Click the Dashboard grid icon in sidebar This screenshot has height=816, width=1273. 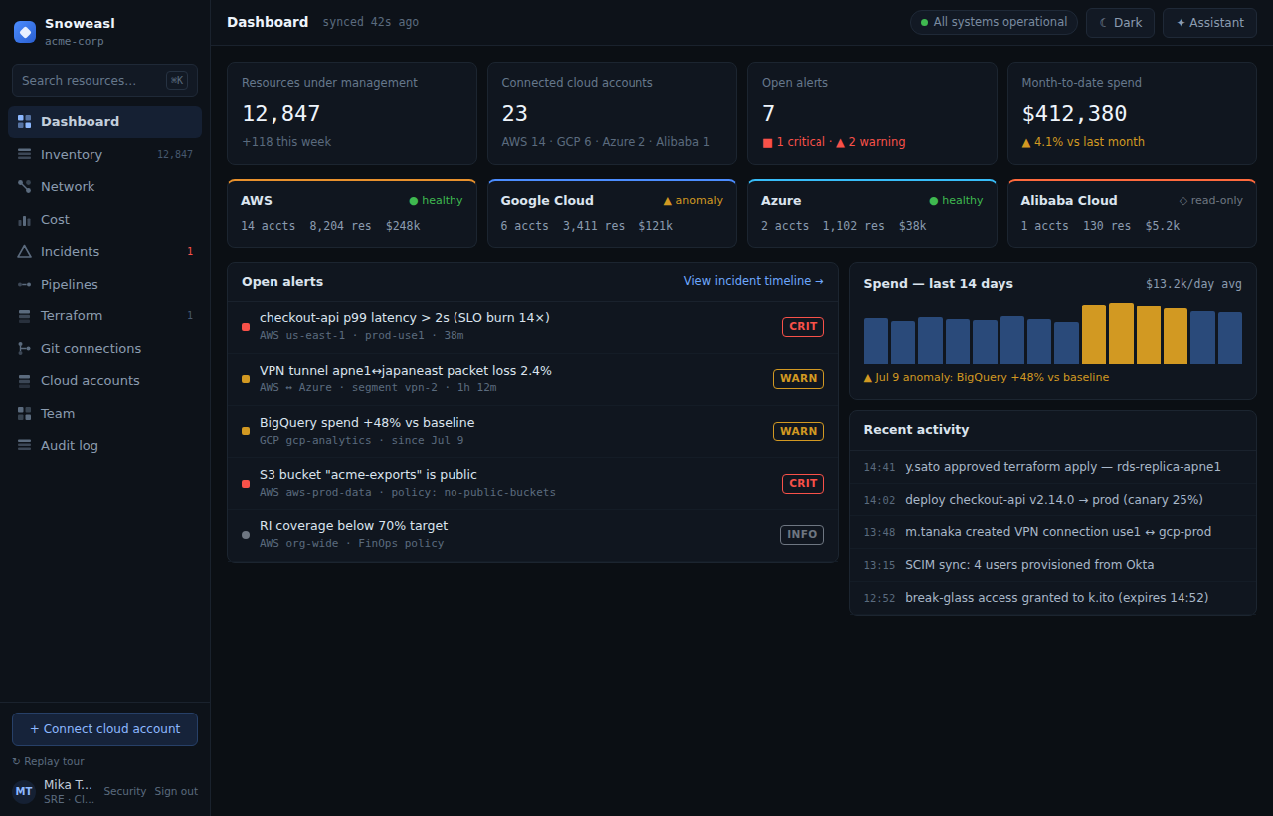click(x=24, y=122)
